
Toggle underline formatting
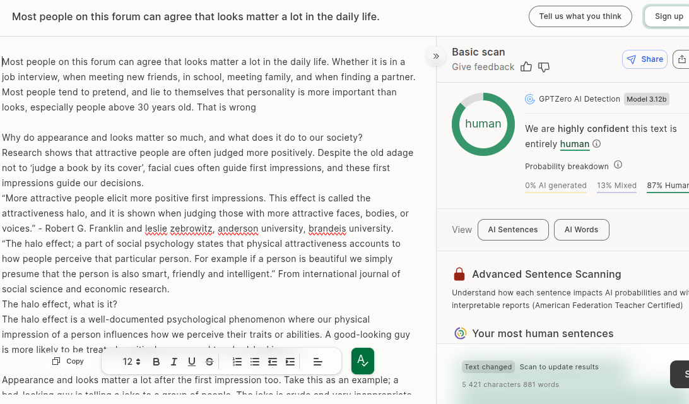point(192,362)
